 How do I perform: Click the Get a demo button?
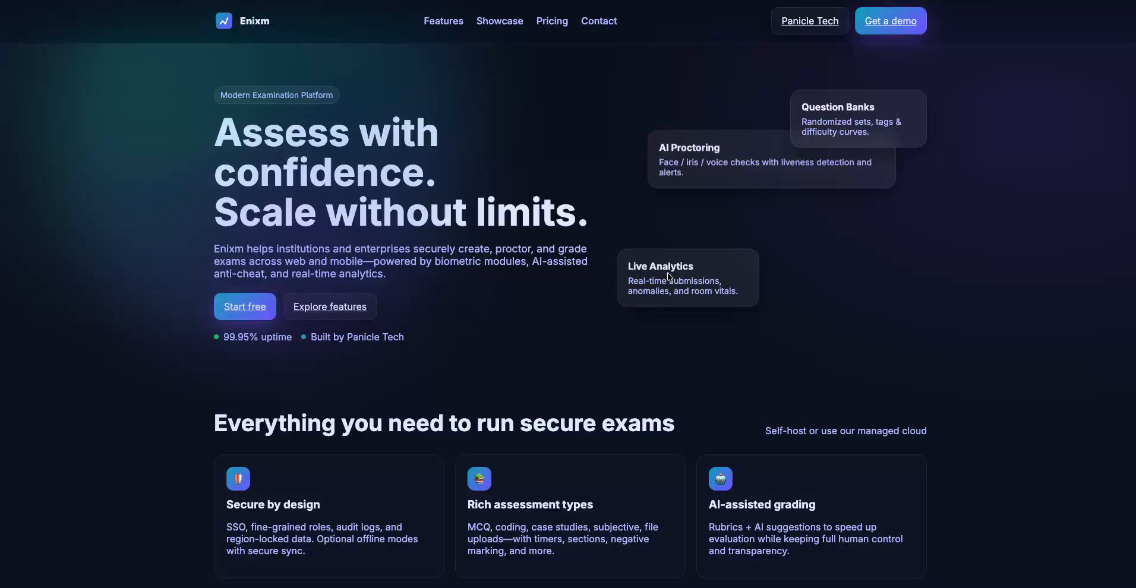[x=890, y=21]
